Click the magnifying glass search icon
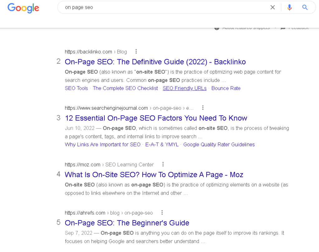The image size is (319, 252). click(x=305, y=7)
